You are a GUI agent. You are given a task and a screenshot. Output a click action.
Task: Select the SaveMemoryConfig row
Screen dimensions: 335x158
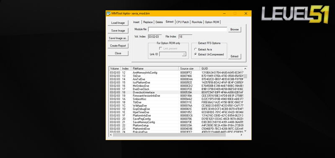pyautogui.click(x=176, y=122)
